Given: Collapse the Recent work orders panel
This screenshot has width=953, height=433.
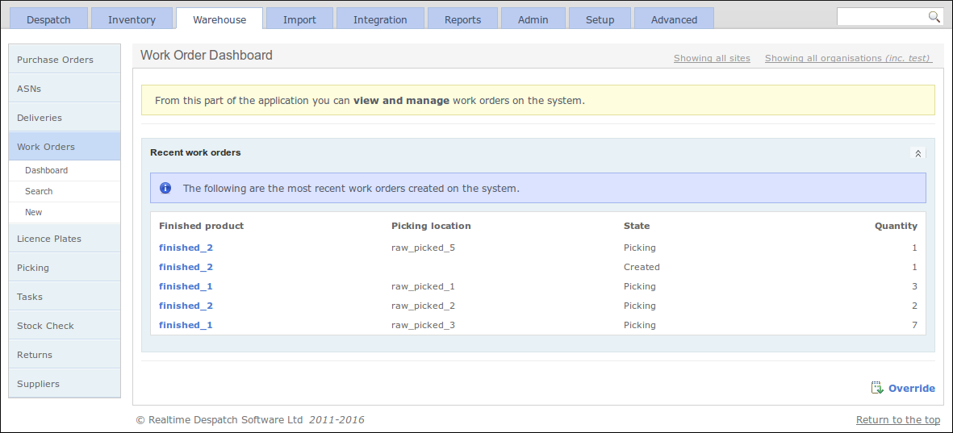Looking at the screenshot, I should pyautogui.click(x=917, y=153).
